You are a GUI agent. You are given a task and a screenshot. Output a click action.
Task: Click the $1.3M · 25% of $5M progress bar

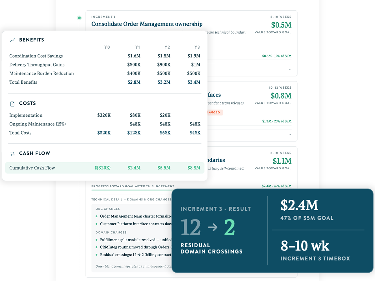click(x=249, y=125)
